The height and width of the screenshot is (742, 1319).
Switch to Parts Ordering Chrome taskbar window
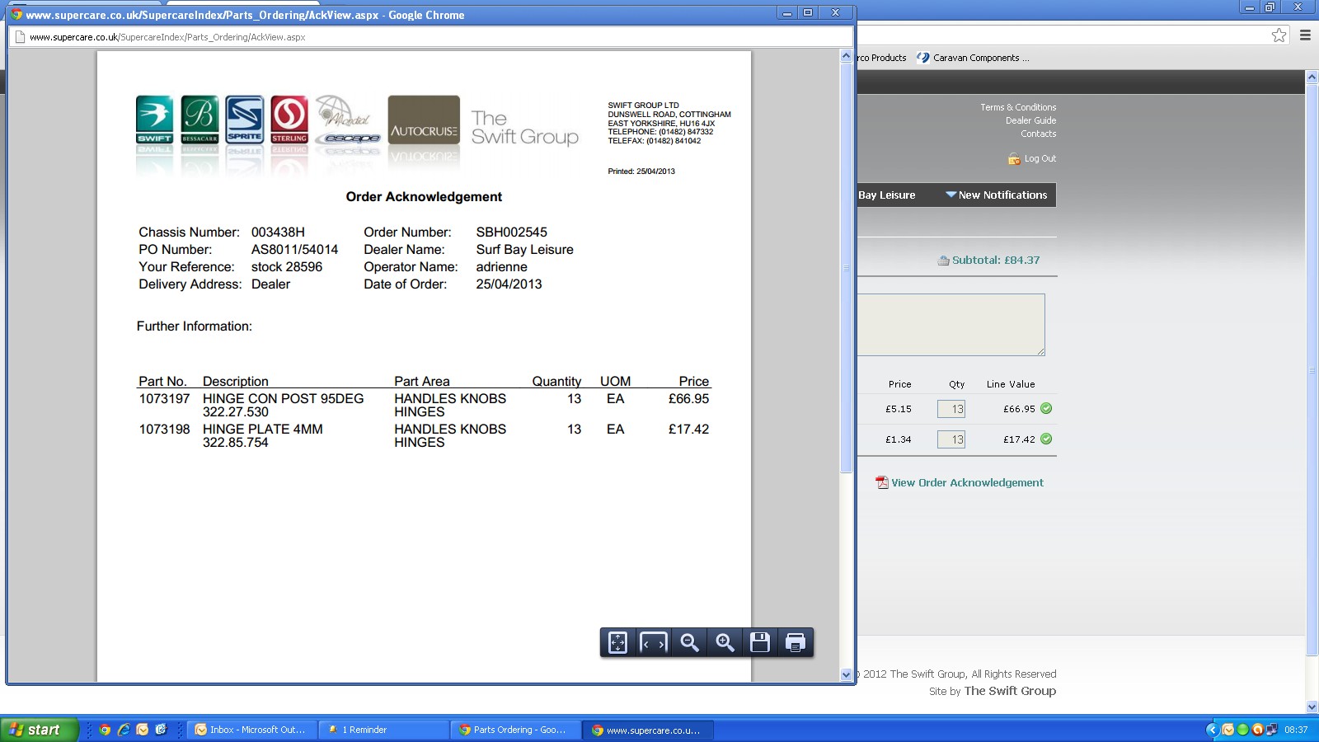(516, 730)
